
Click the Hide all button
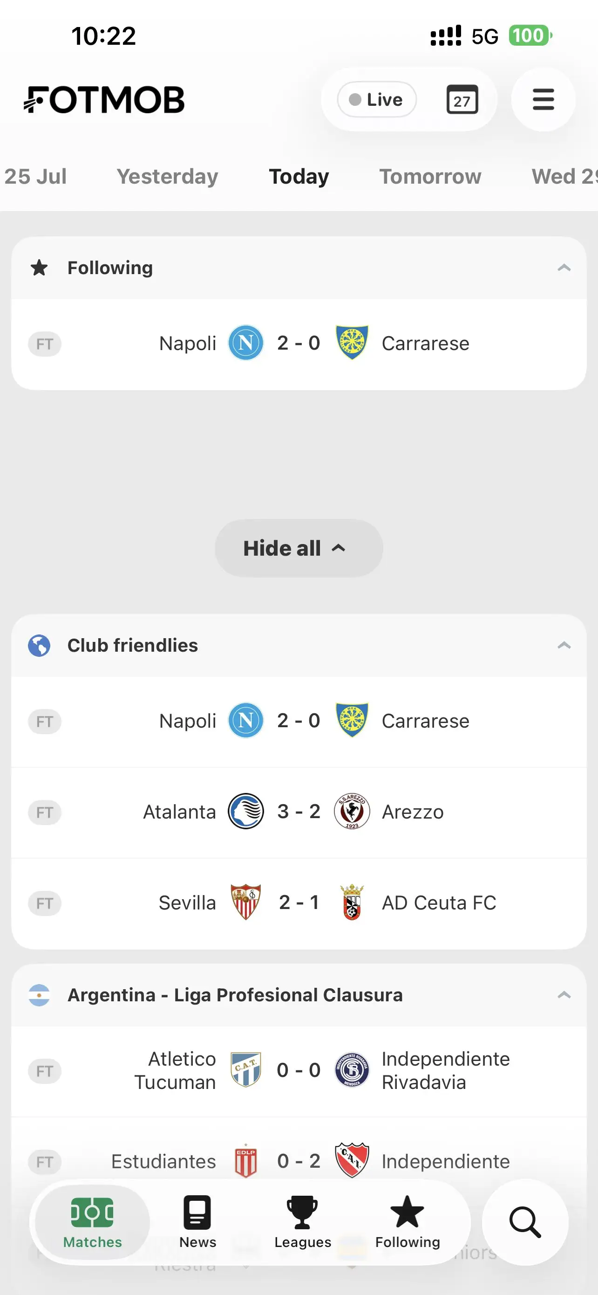299,548
